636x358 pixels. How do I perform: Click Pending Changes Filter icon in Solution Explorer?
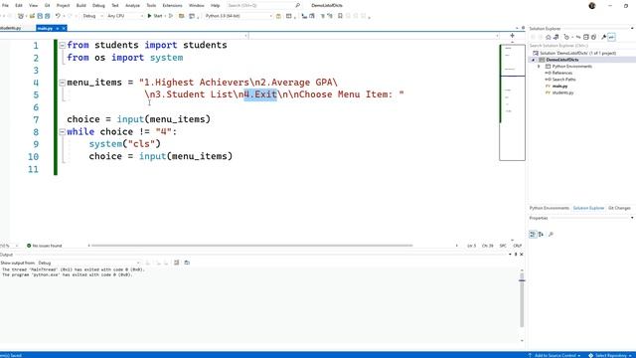click(x=567, y=37)
